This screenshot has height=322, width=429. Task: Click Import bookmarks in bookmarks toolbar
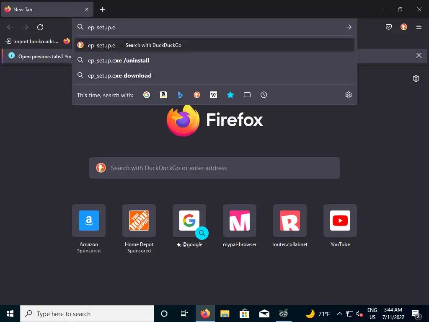32,42
